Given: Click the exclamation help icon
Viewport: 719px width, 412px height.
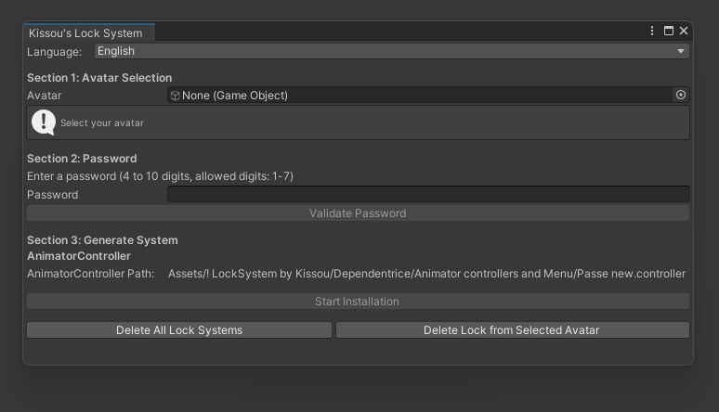Looking at the screenshot, I should 44,122.
